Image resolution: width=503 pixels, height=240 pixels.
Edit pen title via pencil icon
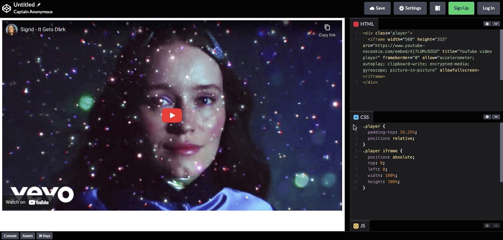click(39, 5)
